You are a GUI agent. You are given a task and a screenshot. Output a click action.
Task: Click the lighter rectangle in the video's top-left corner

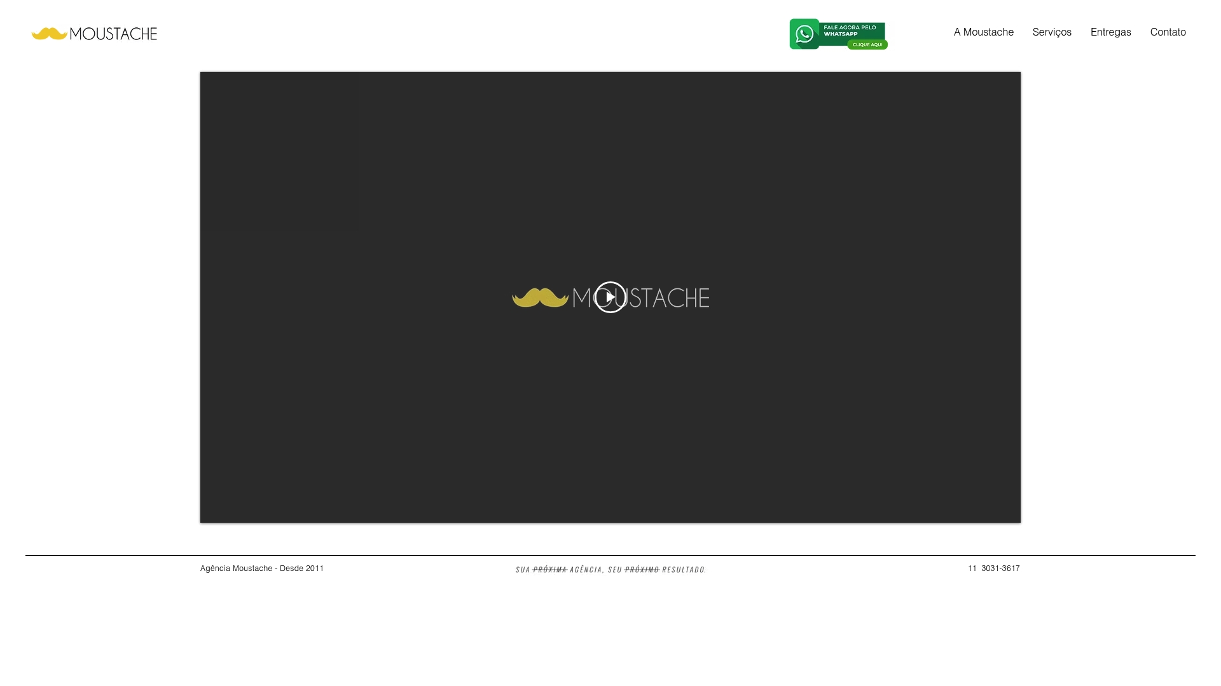pos(280,151)
